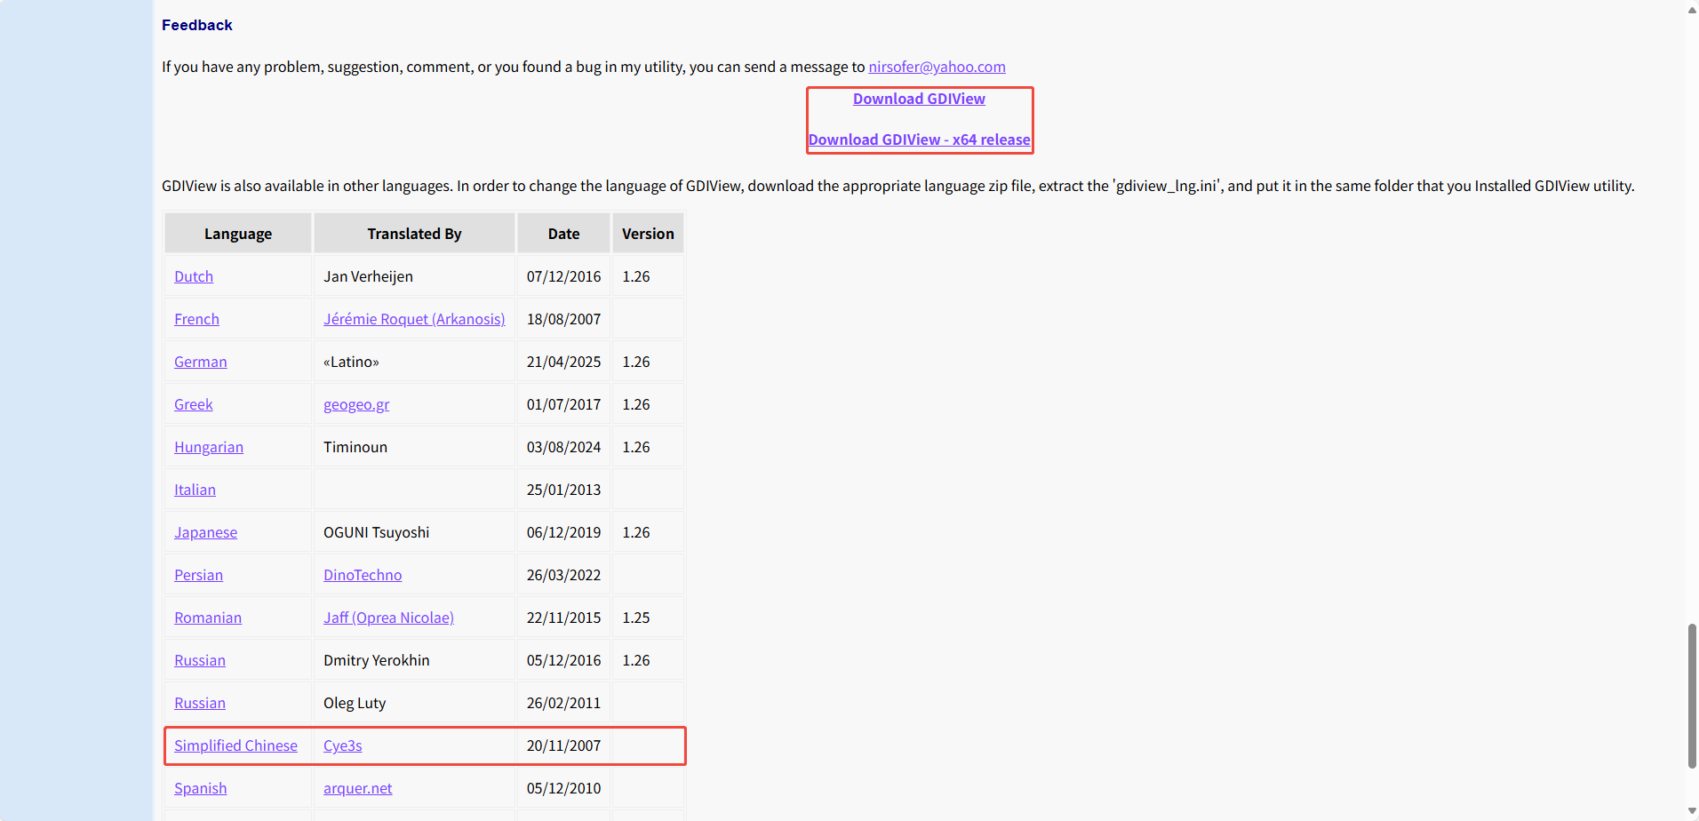Click the date 05/12/2010
The height and width of the screenshot is (821, 1699).
click(x=563, y=788)
